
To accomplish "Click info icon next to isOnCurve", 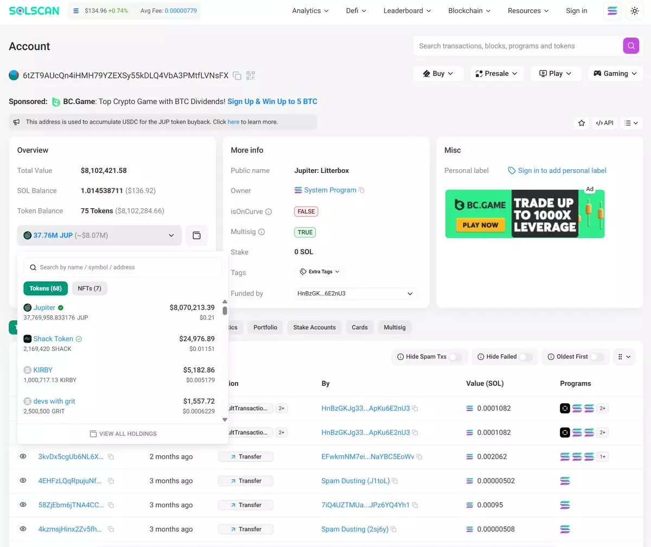I will click(269, 212).
